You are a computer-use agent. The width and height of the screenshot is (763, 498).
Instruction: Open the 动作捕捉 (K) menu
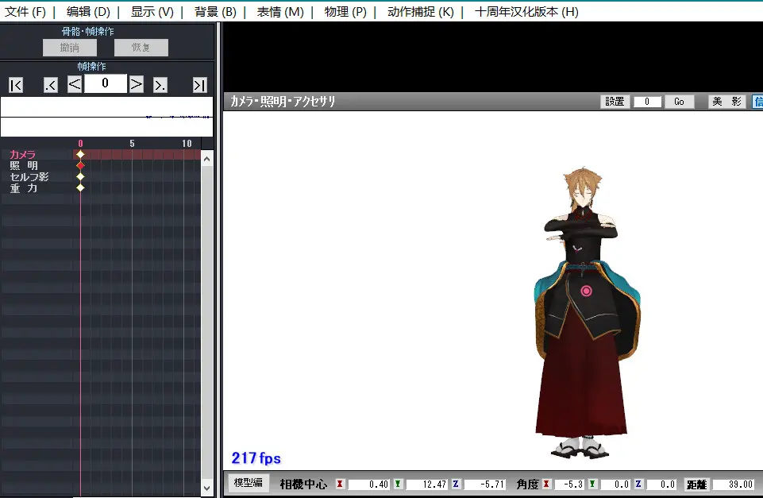421,12
